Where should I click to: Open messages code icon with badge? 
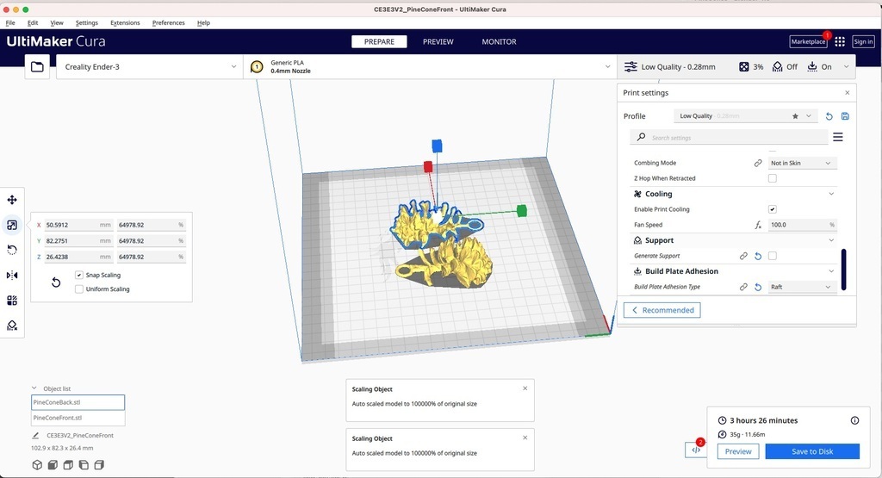coord(696,450)
